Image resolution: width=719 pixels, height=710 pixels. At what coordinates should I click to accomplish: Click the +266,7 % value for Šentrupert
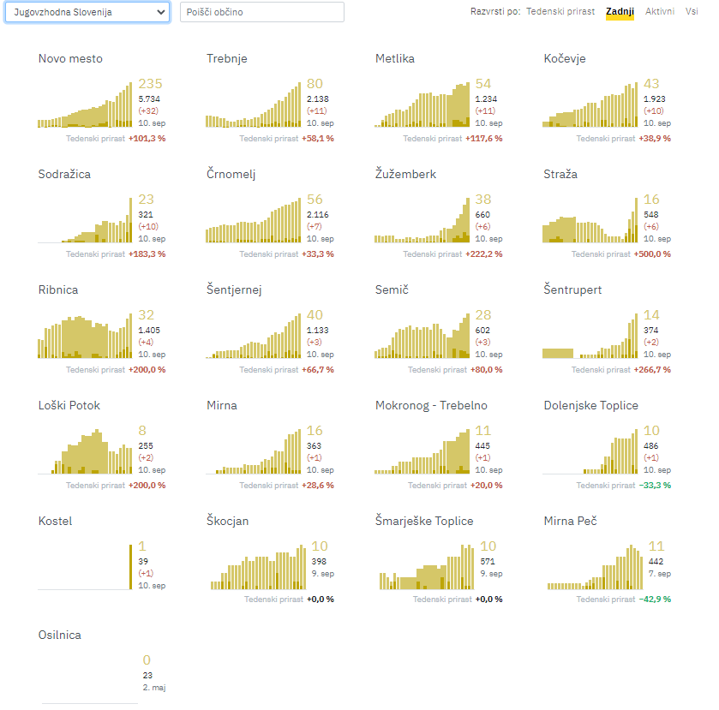[x=652, y=369]
